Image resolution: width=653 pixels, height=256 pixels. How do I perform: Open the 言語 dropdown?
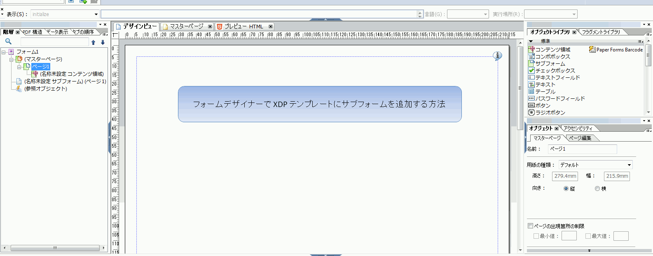485,14
